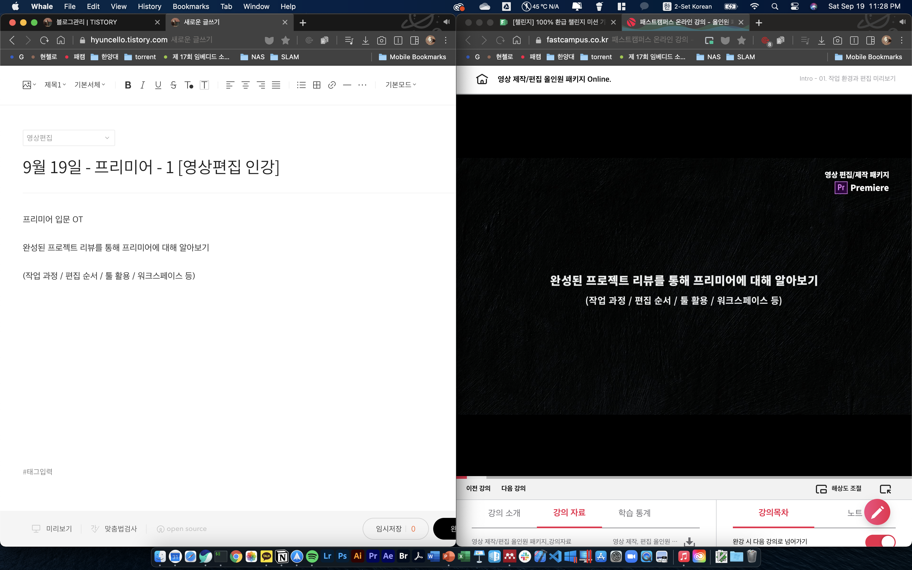The image size is (912, 570).
Task: Apply italic formatting in editor
Action: 142,85
